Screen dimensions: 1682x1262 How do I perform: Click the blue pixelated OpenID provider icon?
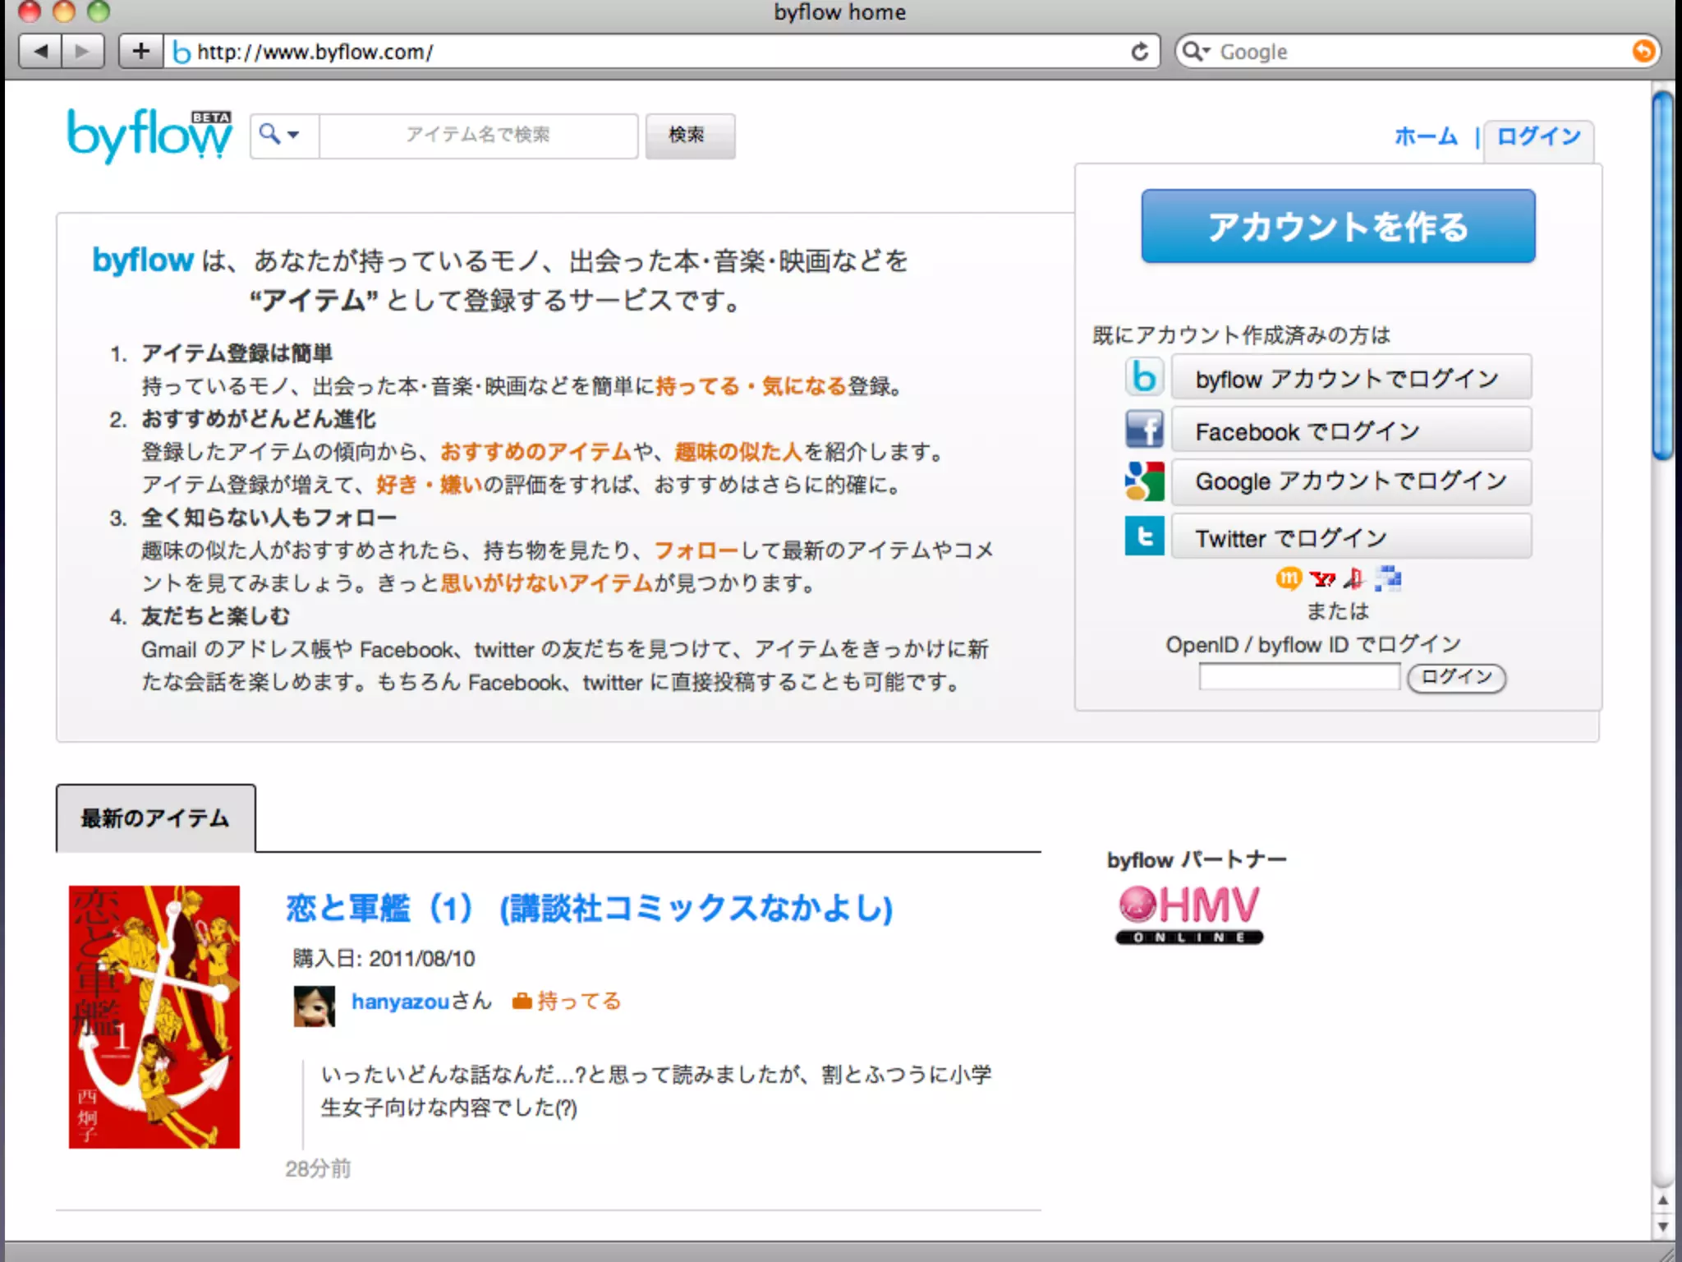pyautogui.click(x=1389, y=579)
